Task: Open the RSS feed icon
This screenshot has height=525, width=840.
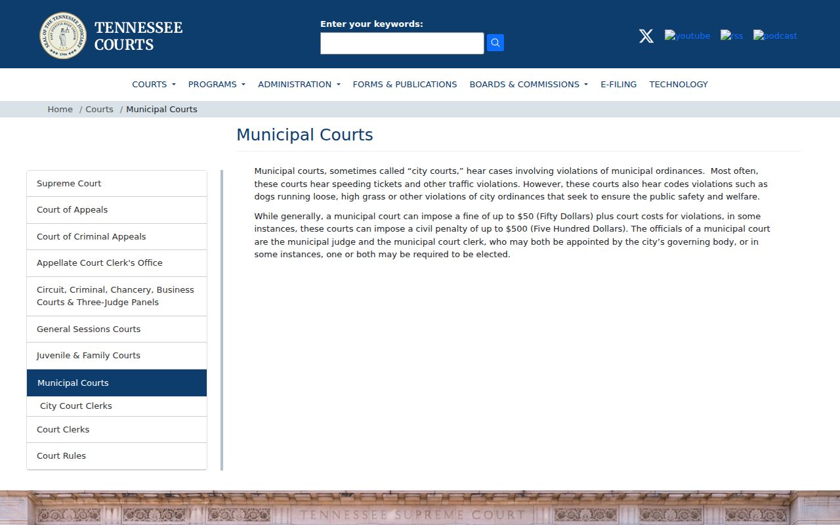Action: point(732,35)
